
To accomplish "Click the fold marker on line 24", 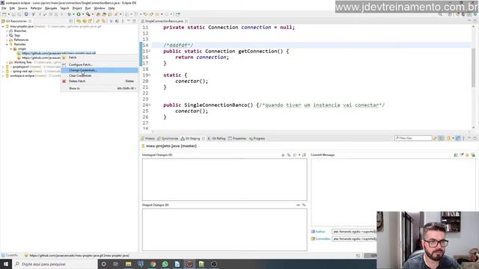I will tap(150, 105).
